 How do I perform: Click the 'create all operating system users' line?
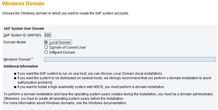tap(64, 98)
